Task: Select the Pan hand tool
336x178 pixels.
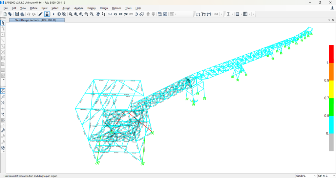Action: [x=98, y=14]
